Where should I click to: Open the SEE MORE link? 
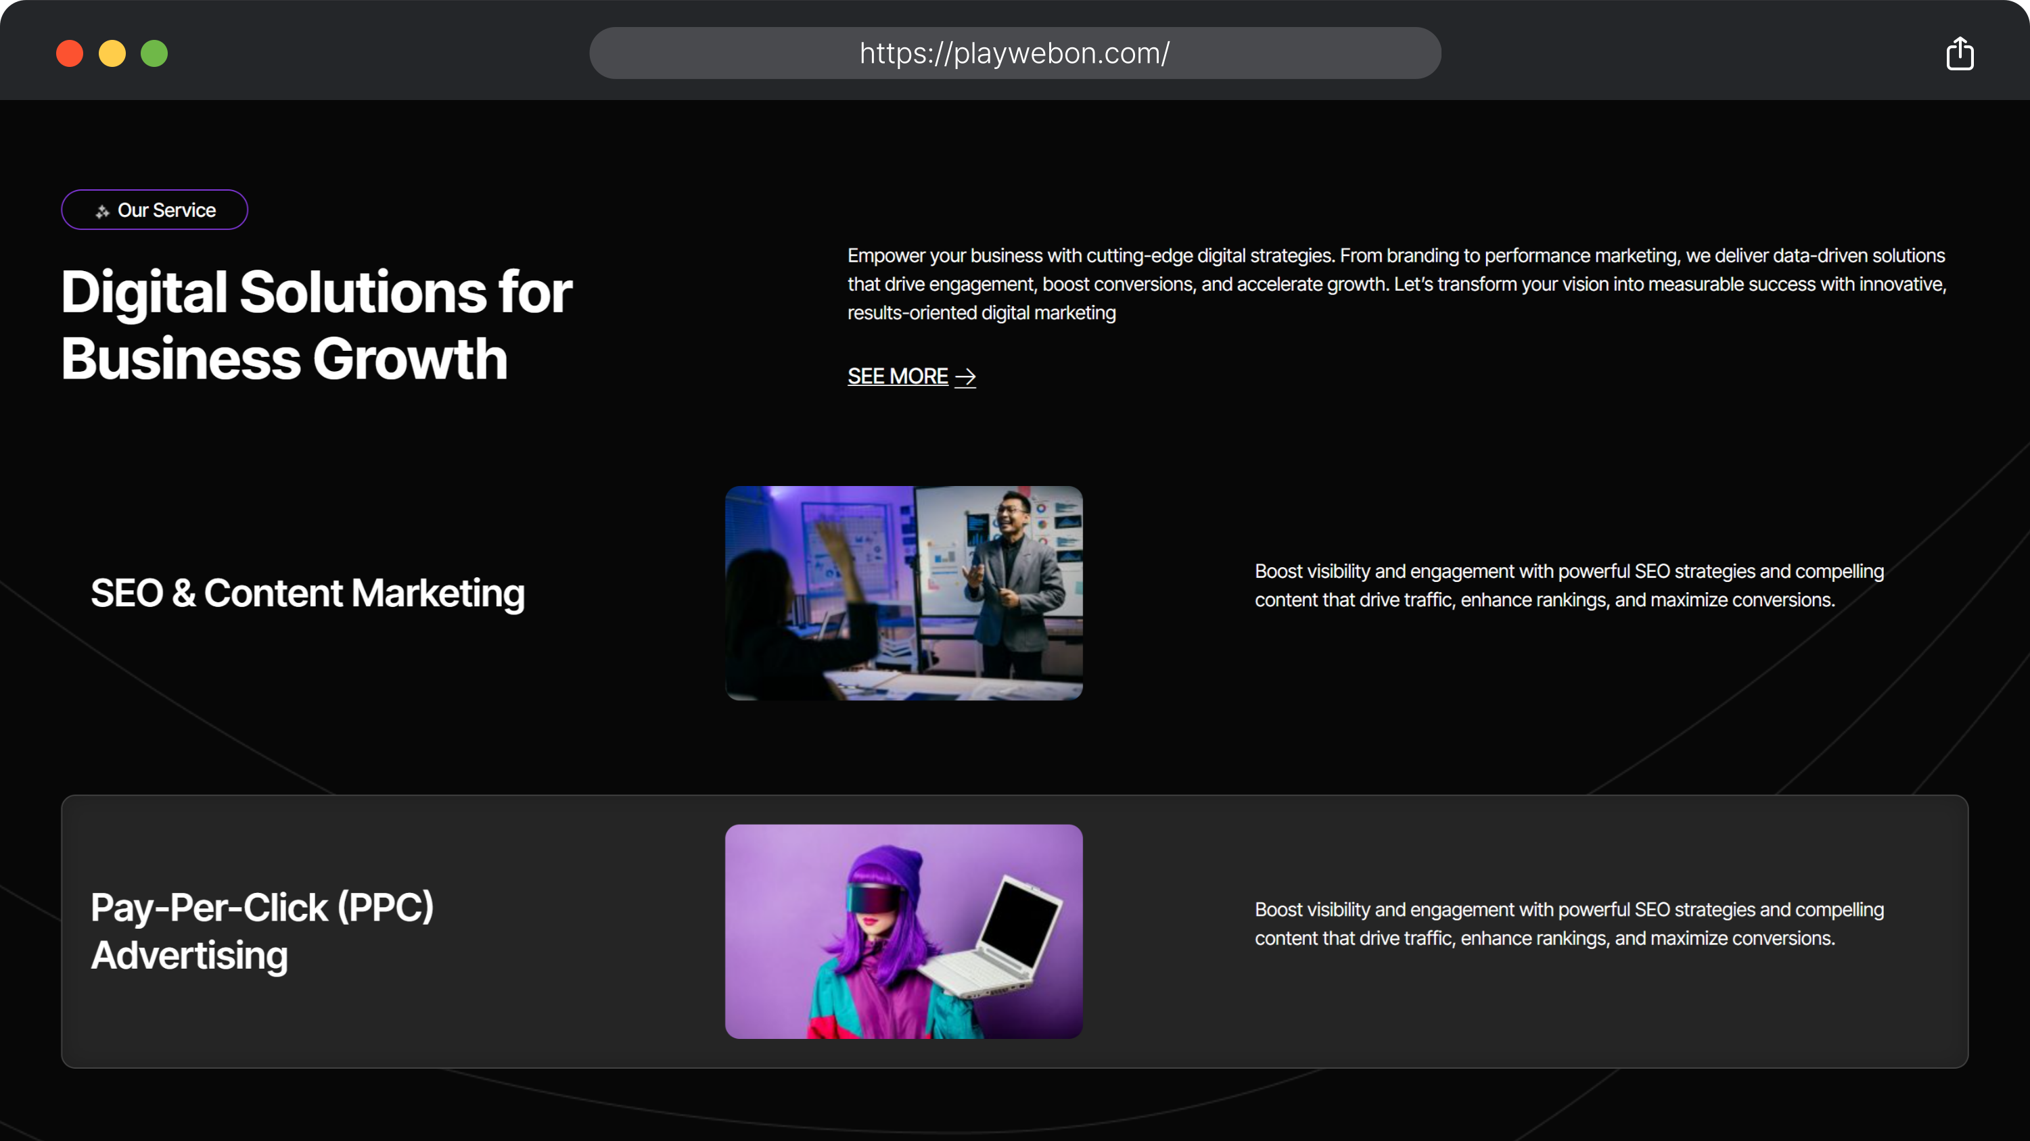click(x=898, y=377)
